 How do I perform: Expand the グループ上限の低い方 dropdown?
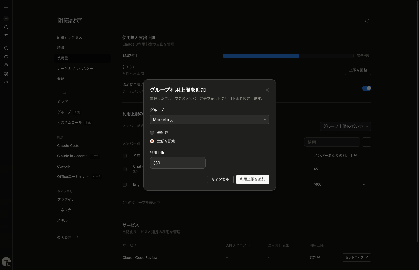345,126
